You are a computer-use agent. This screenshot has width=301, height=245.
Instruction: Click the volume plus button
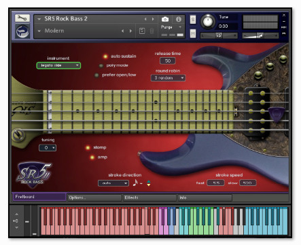click(x=276, y=35)
